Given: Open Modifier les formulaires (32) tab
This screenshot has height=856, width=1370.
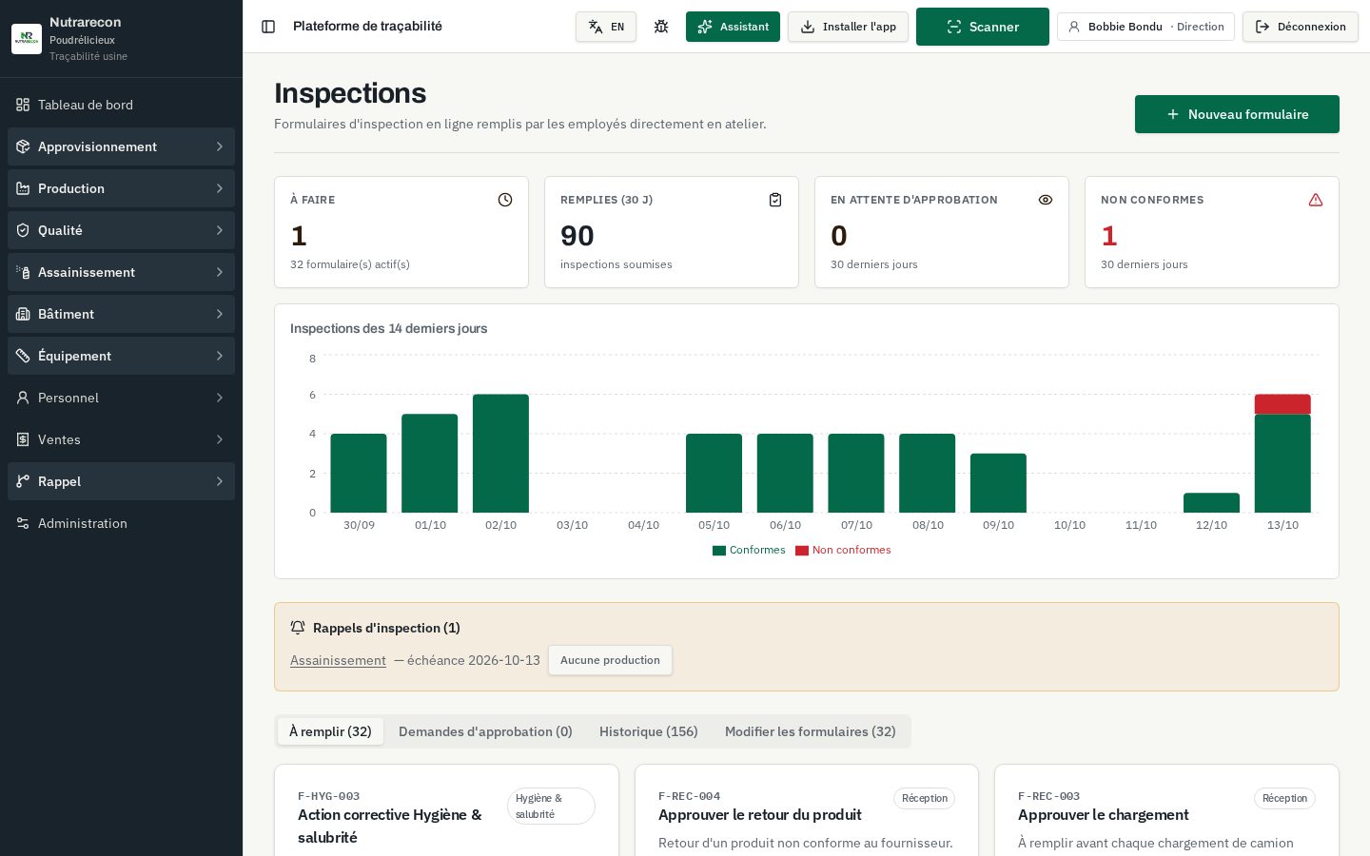Looking at the screenshot, I should coord(811,731).
